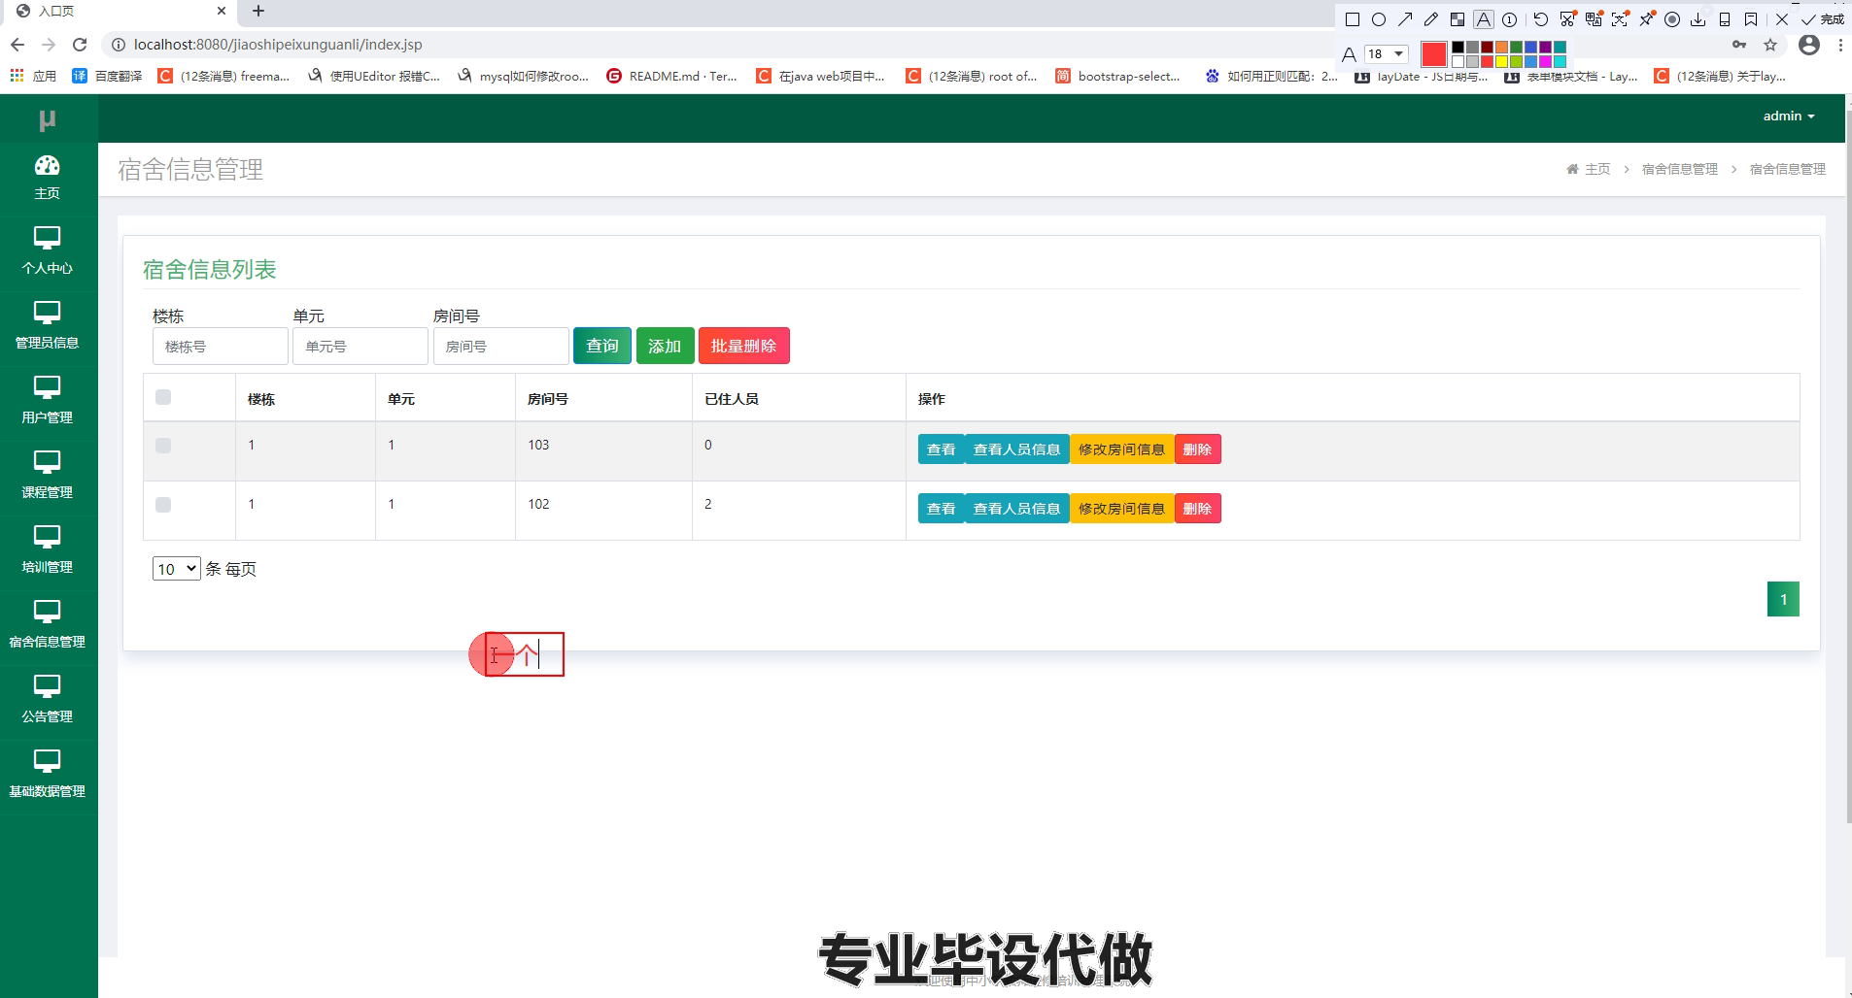Click 查看人员信息 for room 103

pos(1017,449)
